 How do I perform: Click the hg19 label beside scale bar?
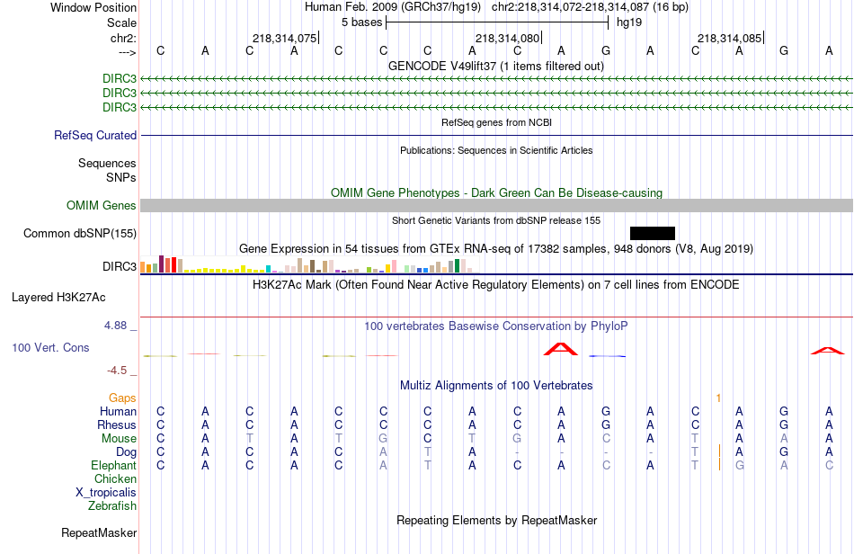[x=629, y=22]
